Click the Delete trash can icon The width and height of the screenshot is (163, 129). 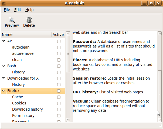[x=29, y=20]
